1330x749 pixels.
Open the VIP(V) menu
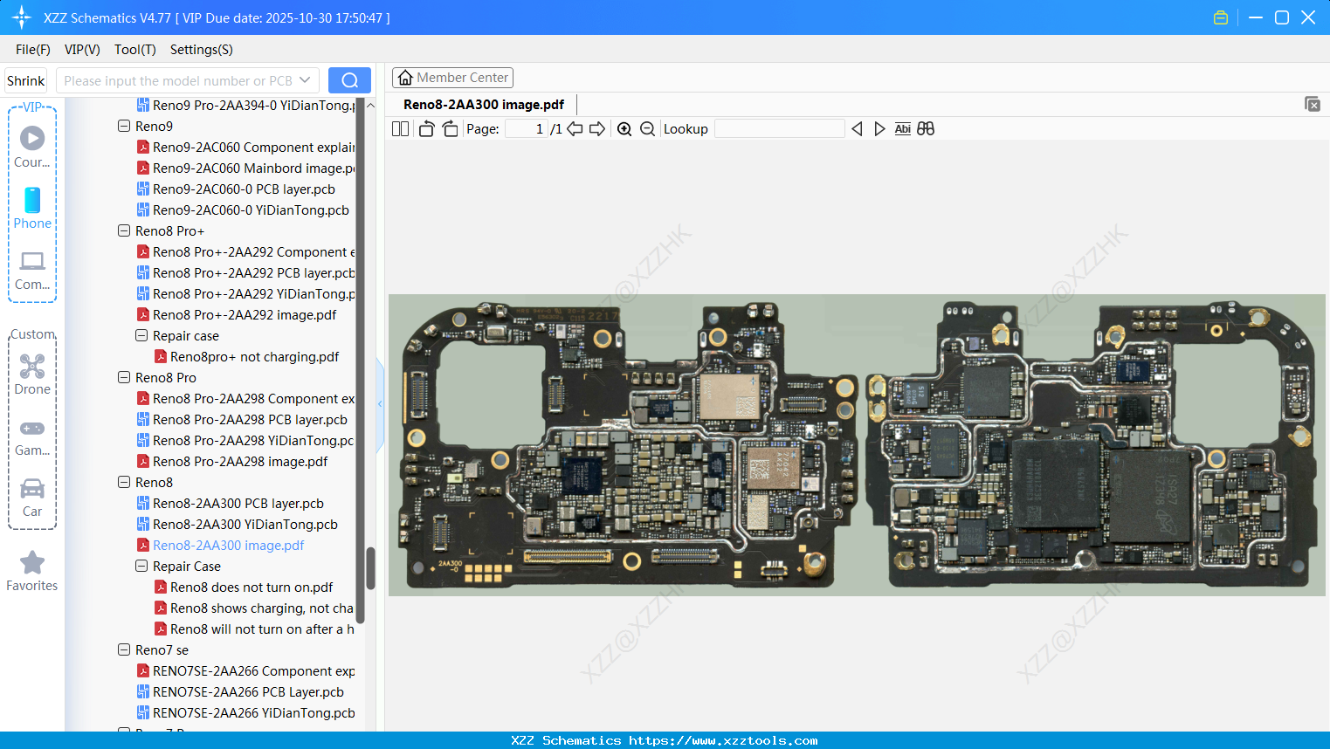tap(82, 50)
